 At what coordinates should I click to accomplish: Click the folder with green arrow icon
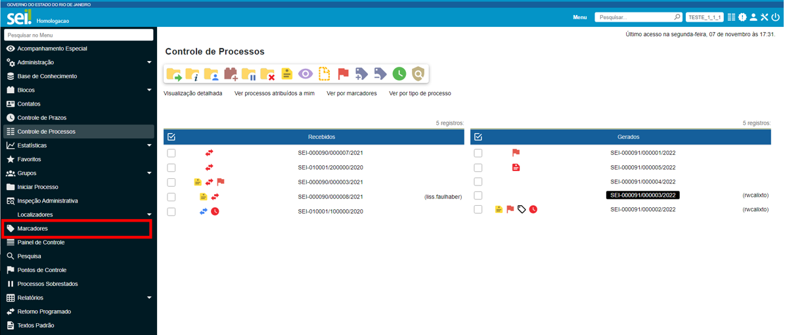point(173,74)
